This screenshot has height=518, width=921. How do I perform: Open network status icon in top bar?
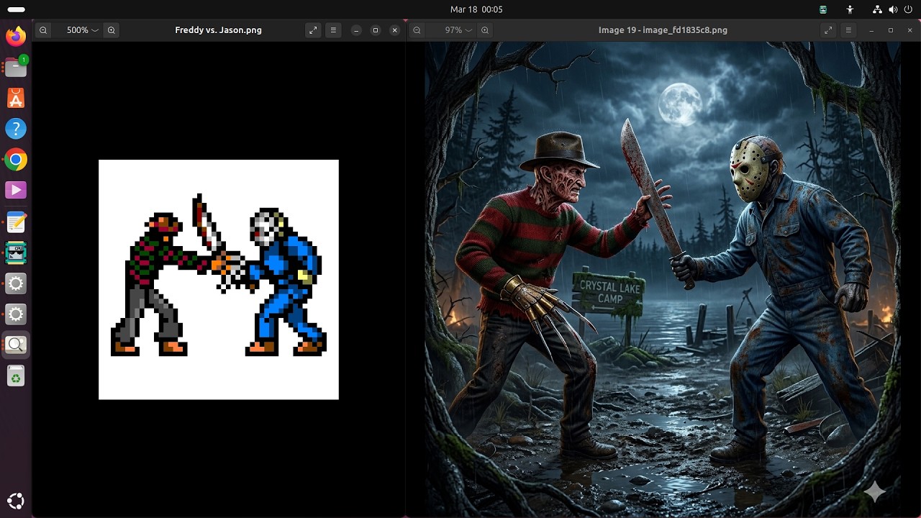click(x=877, y=9)
